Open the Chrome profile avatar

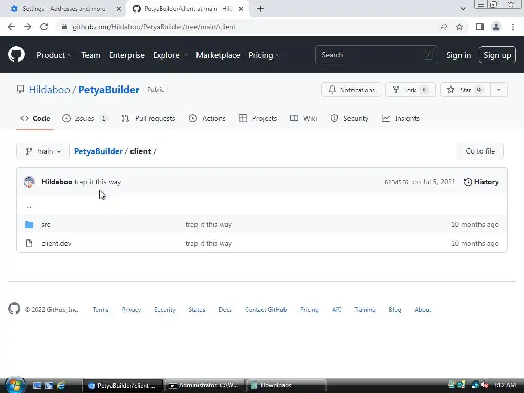point(496,27)
